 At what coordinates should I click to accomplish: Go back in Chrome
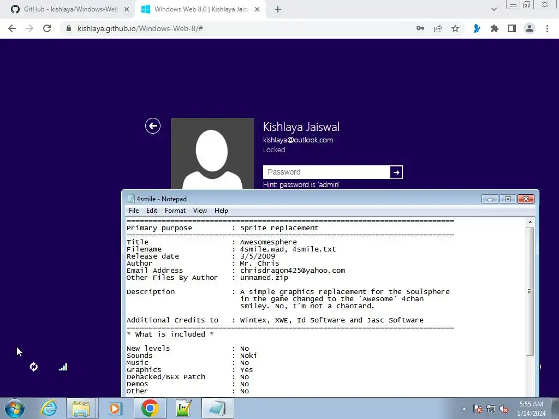pyautogui.click(x=12, y=28)
